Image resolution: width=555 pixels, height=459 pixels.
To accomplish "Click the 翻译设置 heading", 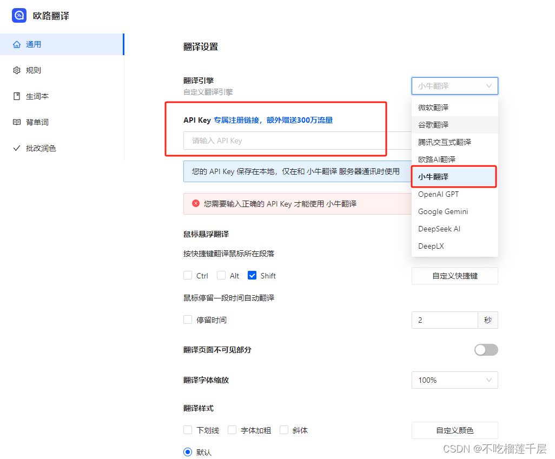I will pos(201,46).
